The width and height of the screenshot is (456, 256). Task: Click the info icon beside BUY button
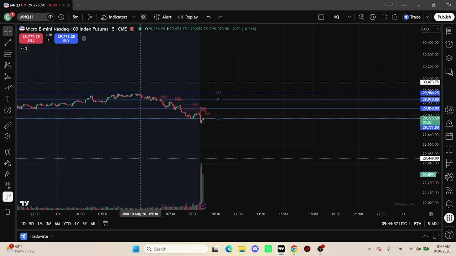(84, 38)
